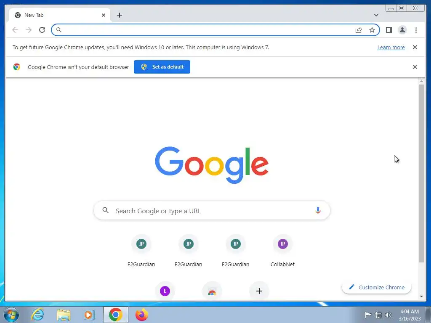Reload the current page
This screenshot has height=323, width=431.
click(x=42, y=30)
